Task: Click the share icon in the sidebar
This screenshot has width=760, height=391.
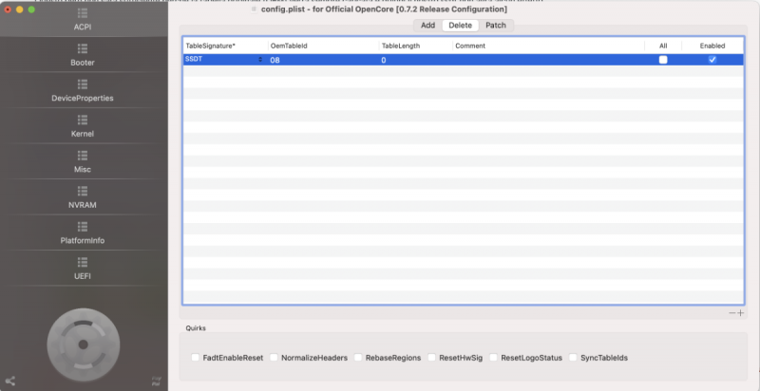Action: pyautogui.click(x=10, y=381)
